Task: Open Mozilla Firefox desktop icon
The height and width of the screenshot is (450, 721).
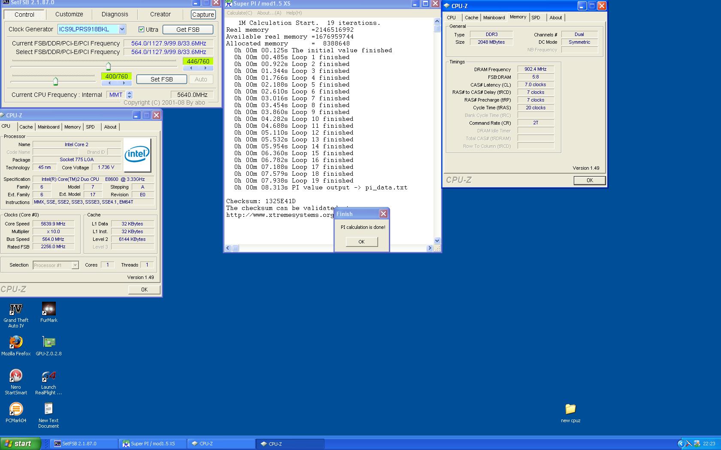Action: click(x=16, y=346)
